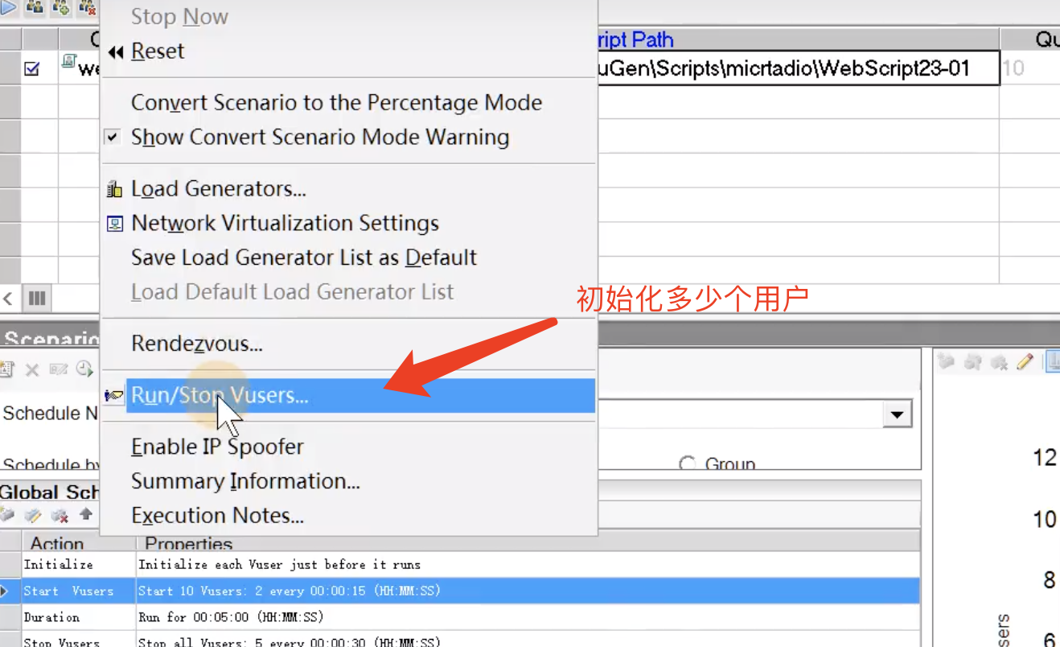This screenshot has height=647, width=1060.
Task: Click the Reset rewind arrows icon
Action: pos(116,52)
